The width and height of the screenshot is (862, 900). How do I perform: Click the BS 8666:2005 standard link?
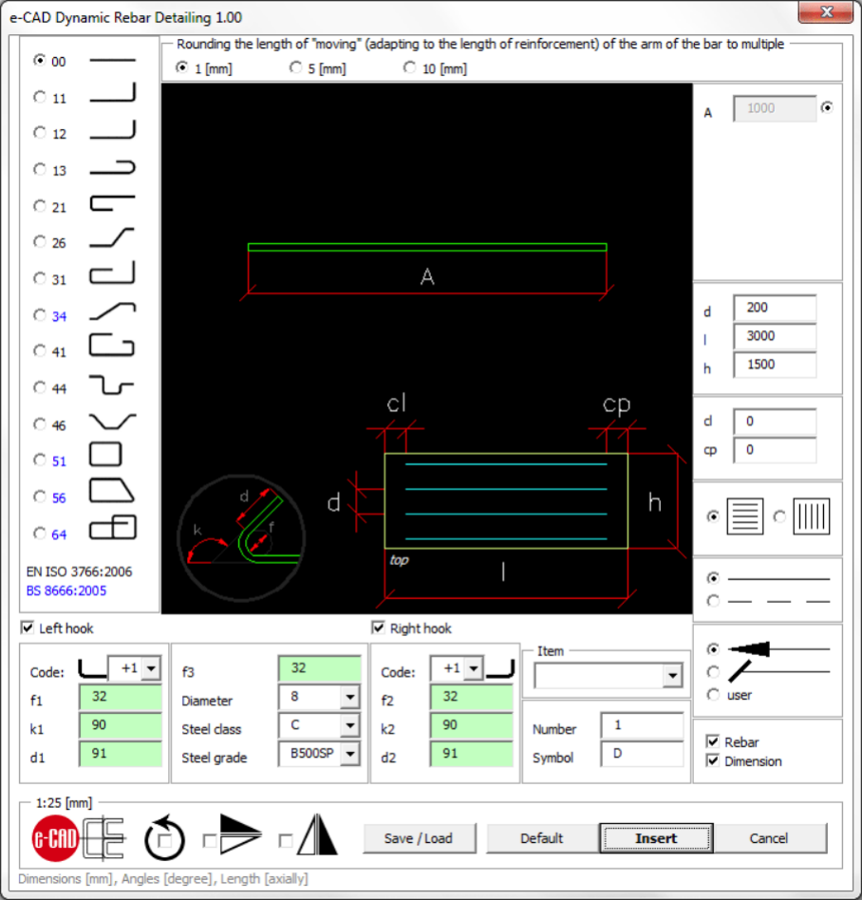(x=66, y=591)
